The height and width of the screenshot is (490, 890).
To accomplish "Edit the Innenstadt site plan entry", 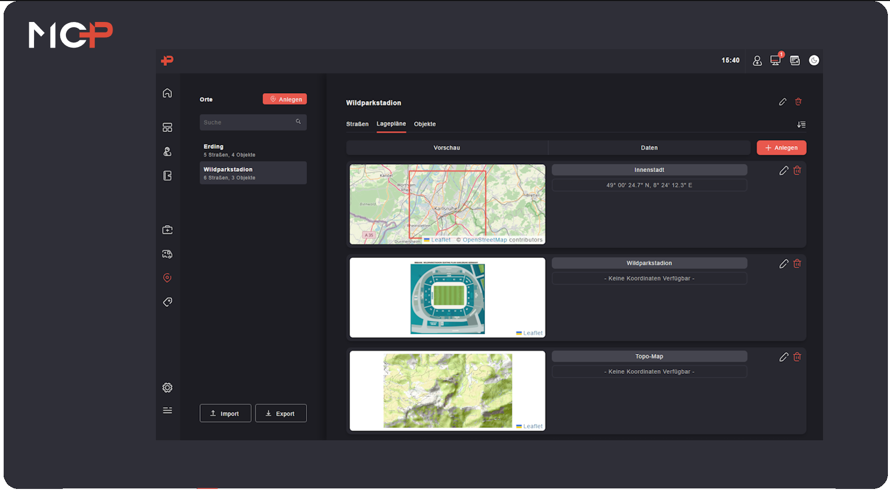I will point(783,171).
